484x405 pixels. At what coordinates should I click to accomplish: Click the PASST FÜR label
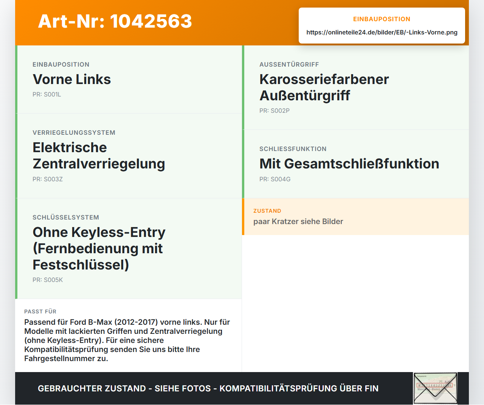tap(40, 312)
